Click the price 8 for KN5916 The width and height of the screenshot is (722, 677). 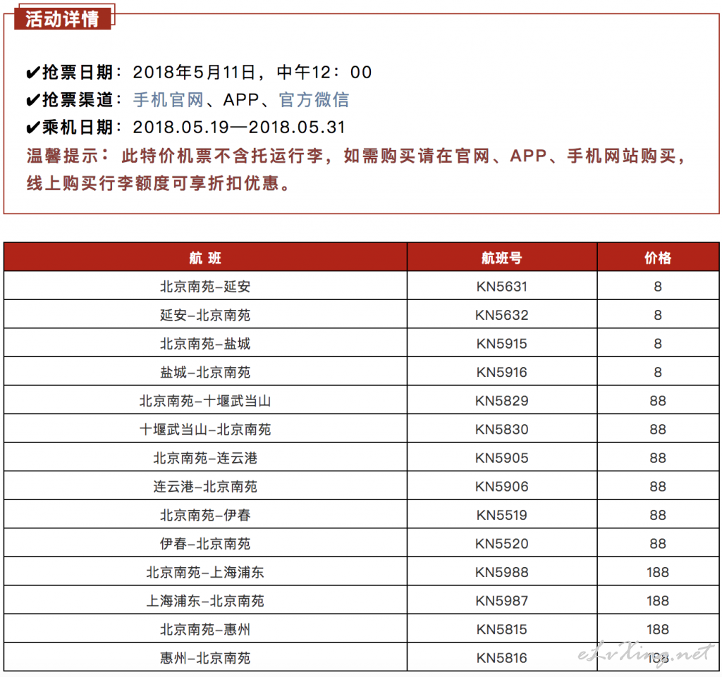coord(658,372)
